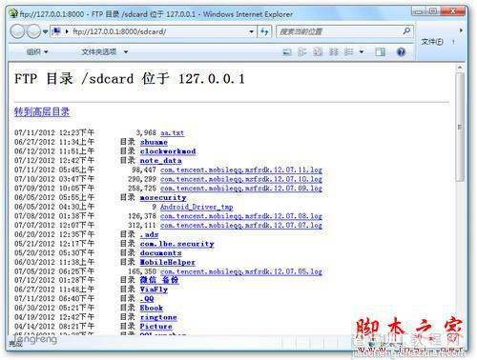Open the note_data directory link
Viewport: 477px width, 360px height.
point(161,160)
